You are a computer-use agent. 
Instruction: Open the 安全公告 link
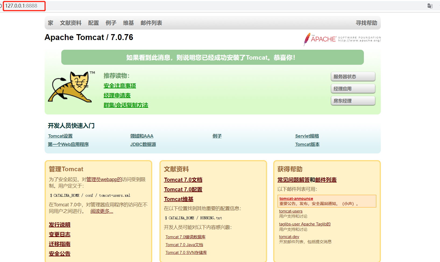(x=59, y=254)
